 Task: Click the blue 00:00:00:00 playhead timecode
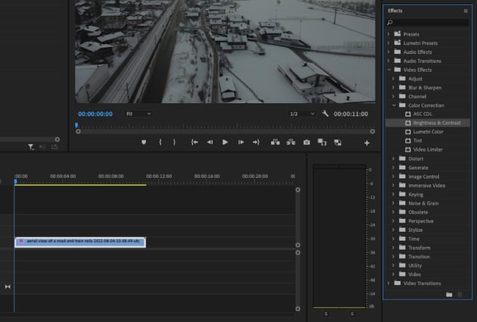click(x=95, y=114)
